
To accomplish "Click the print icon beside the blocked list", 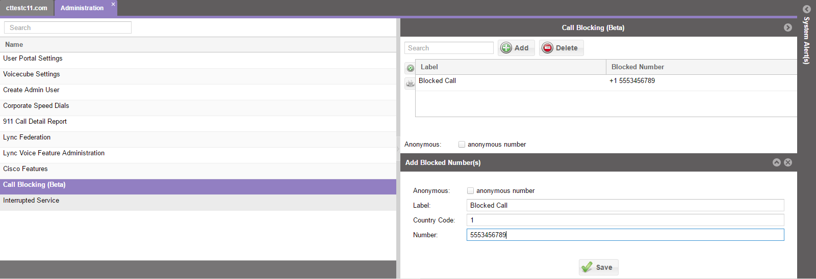I will [410, 83].
